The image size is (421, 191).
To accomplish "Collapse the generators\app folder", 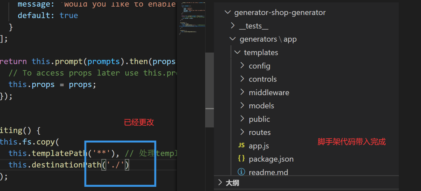I will (233, 39).
